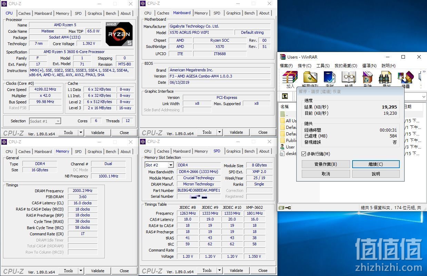Click the Part Number field BLE8G4D36BEEAK.M8FE1
Image resolution: width=427 pixels, height=276 pixels.
pos(199,190)
